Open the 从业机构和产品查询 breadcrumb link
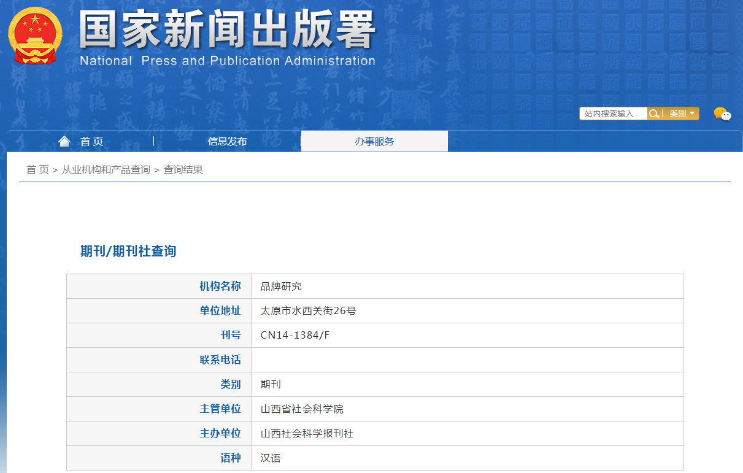 coord(106,170)
